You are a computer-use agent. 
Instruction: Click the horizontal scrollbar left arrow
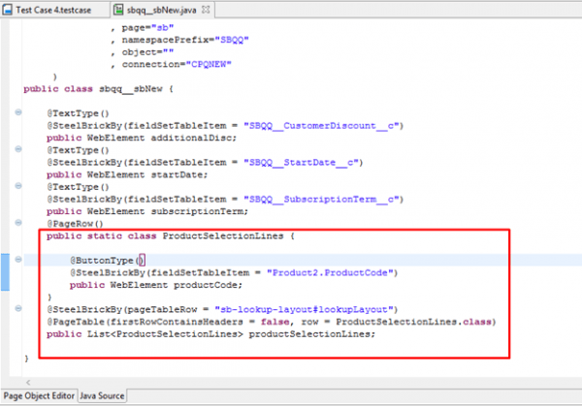pyautogui.click(x=28, y=383)
